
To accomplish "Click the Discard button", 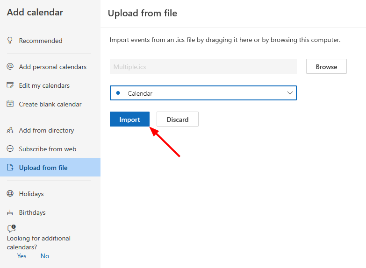I will tap(178, 120).
